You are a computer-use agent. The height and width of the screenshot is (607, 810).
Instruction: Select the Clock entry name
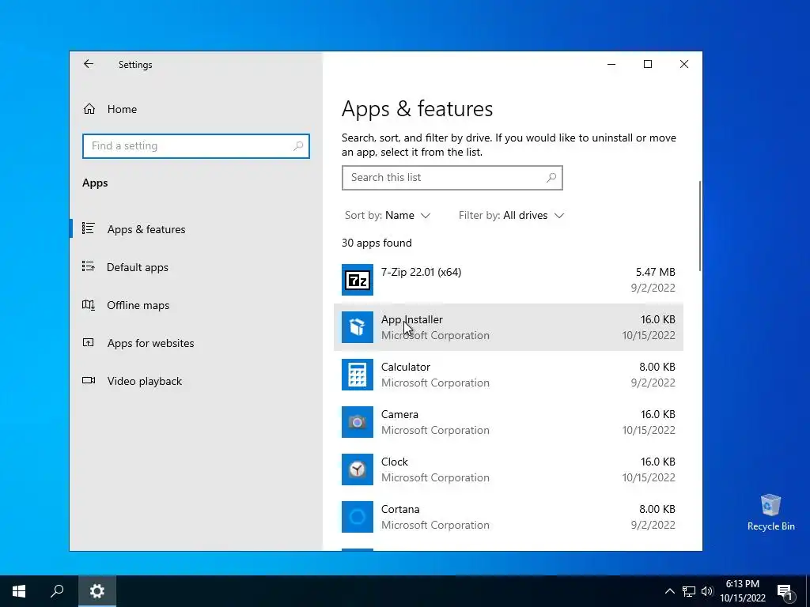point(394,462)
